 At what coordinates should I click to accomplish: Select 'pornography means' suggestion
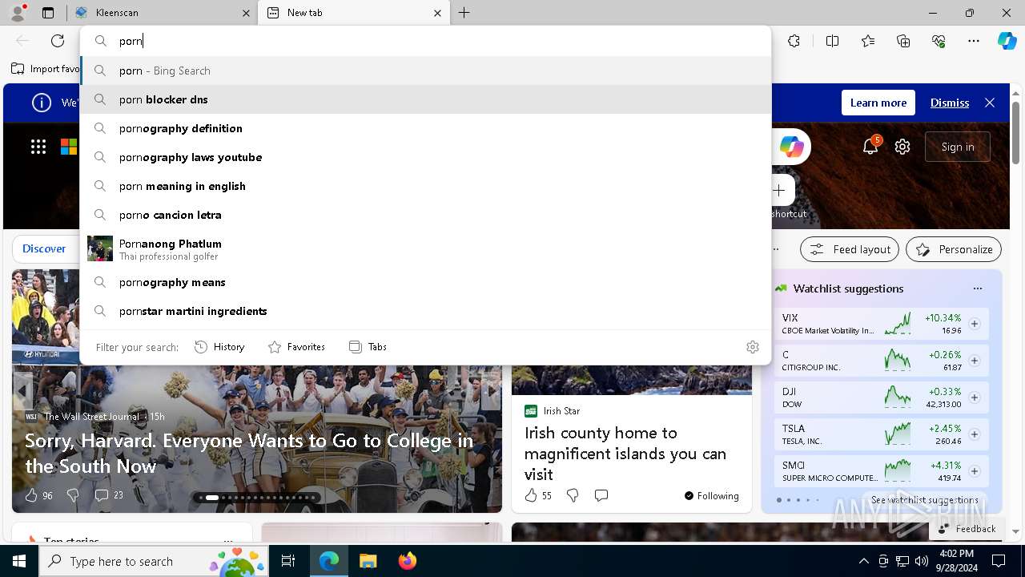click(425, 282)
